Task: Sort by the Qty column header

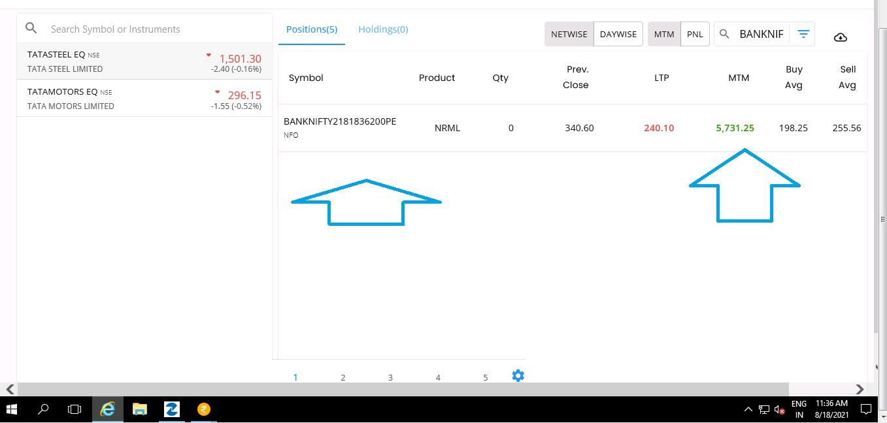Action: point(501,78)
